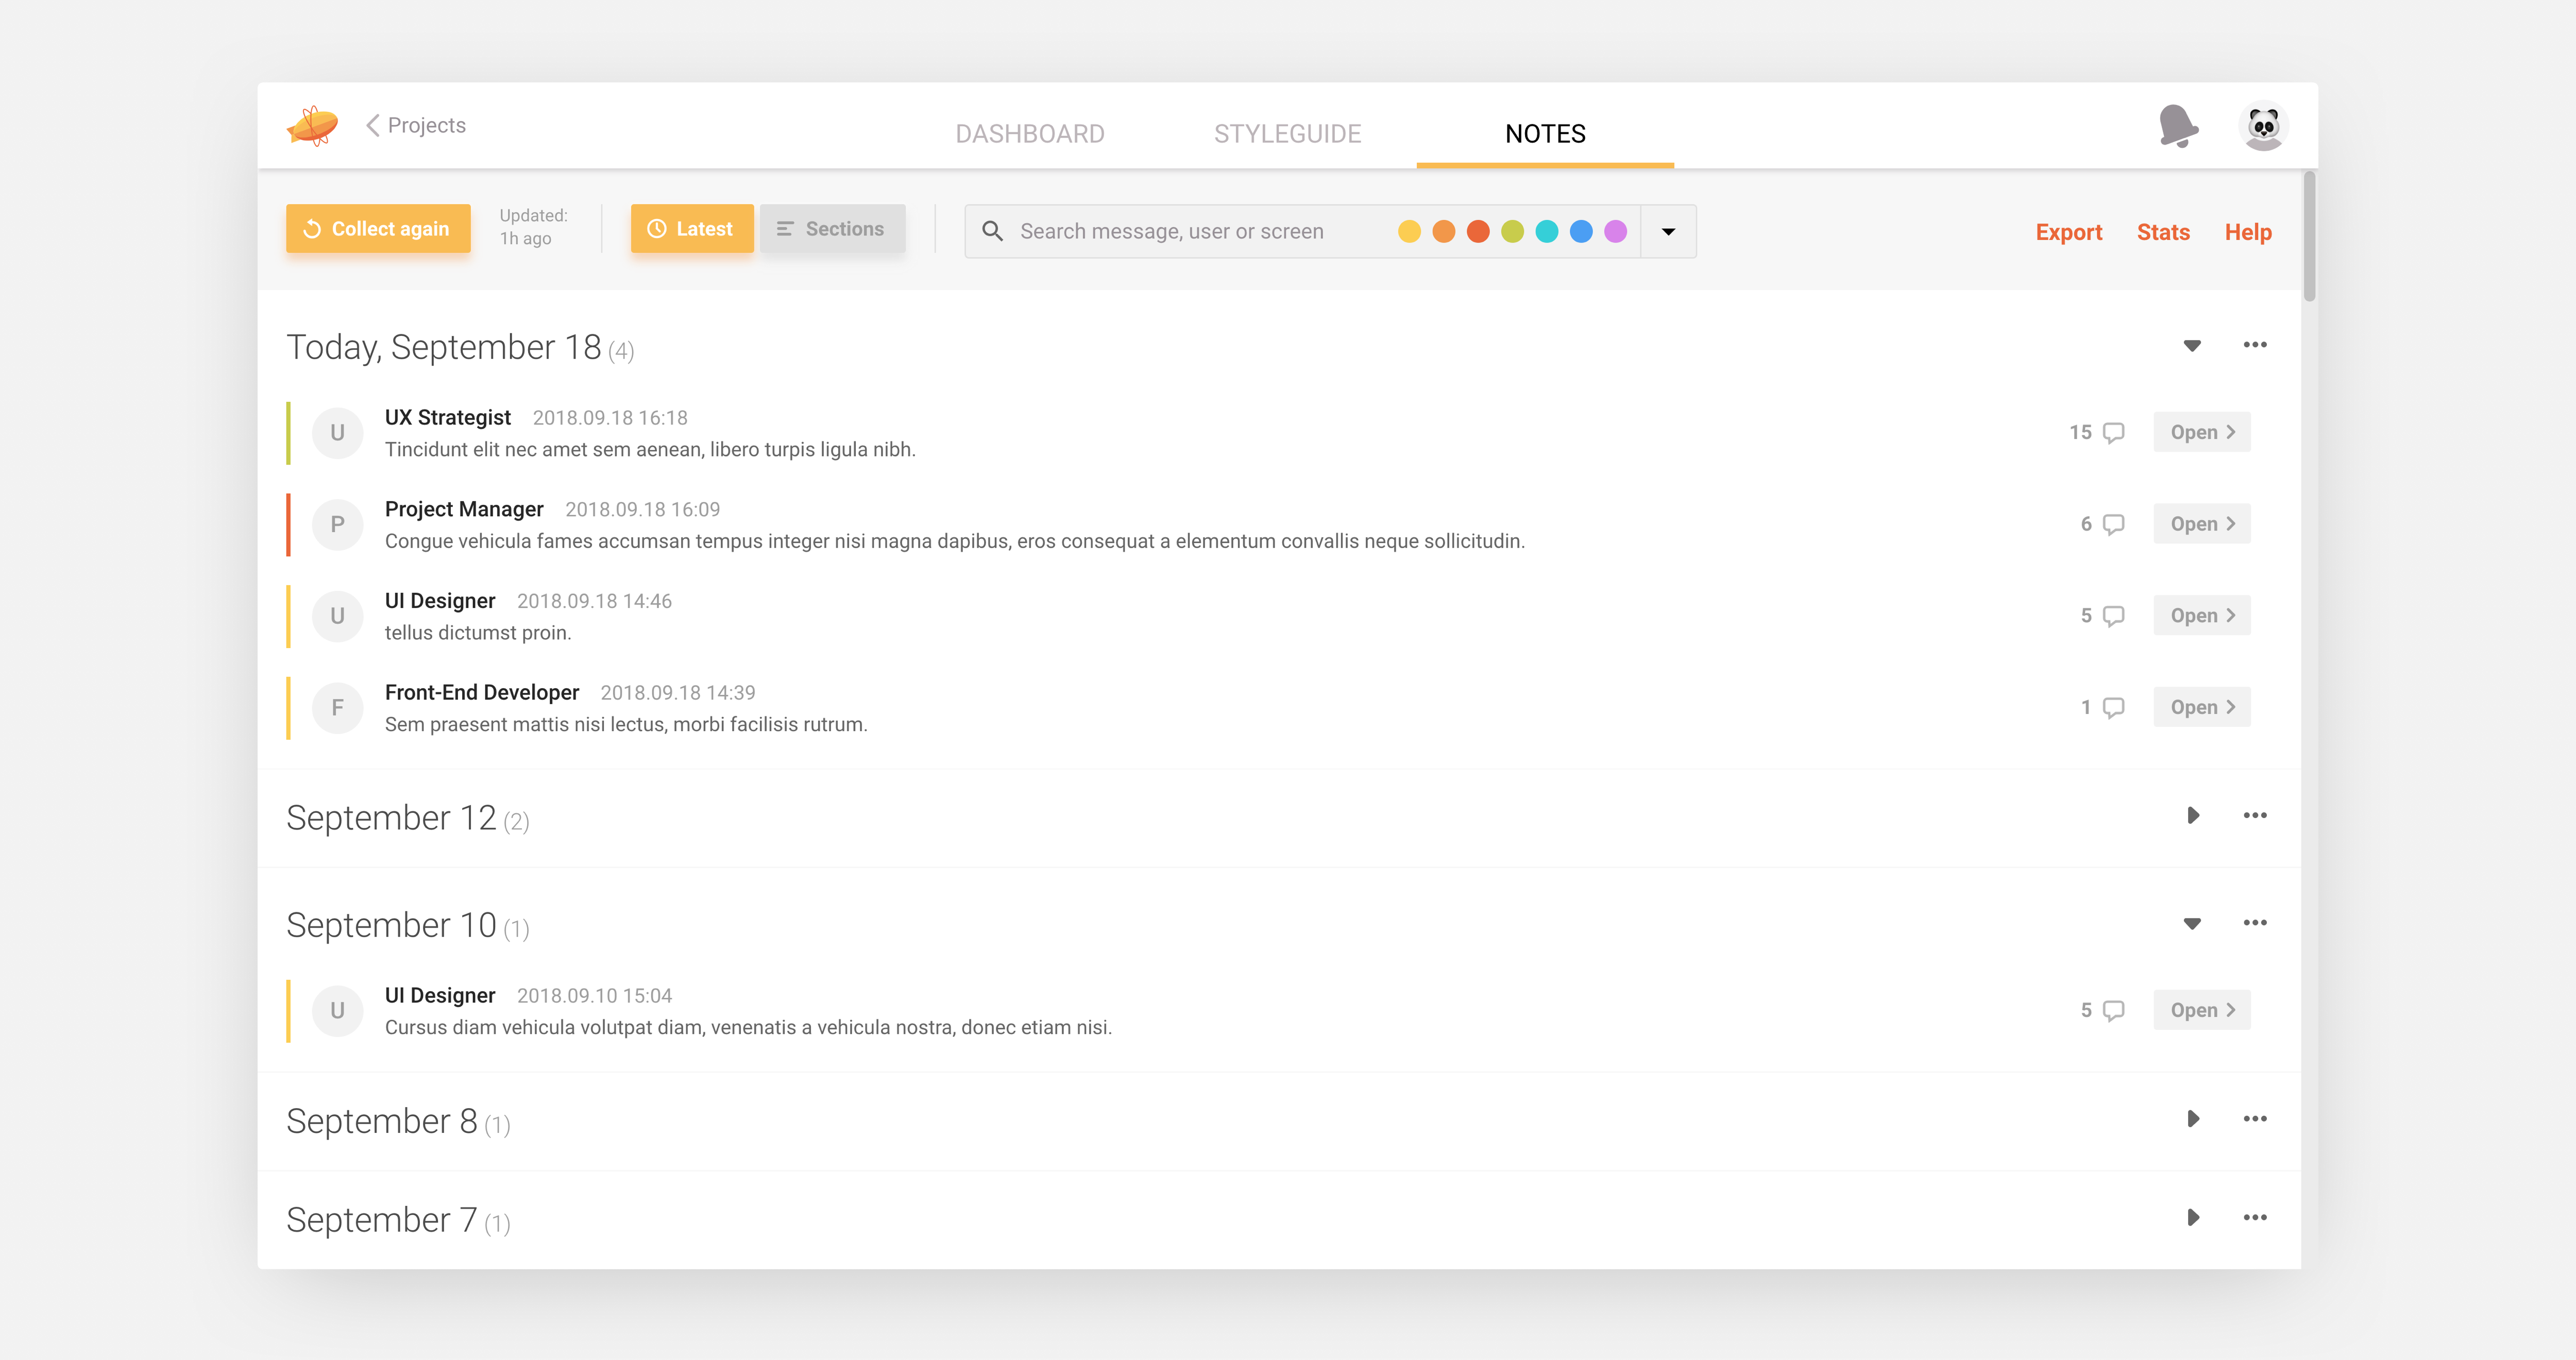Image resolution: width=2576 pixels, height=1360 pixels.
Task: Switch to the Dashboard tab
Action: (x=1030, y=133)
